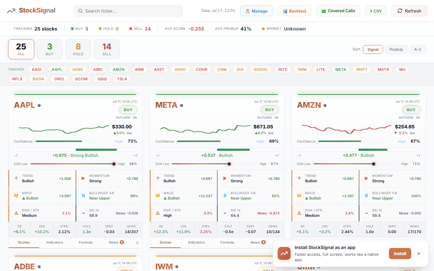Click the search magnifier icon
The height and width of the screenshot is (271, 434).
pos(80,11)
